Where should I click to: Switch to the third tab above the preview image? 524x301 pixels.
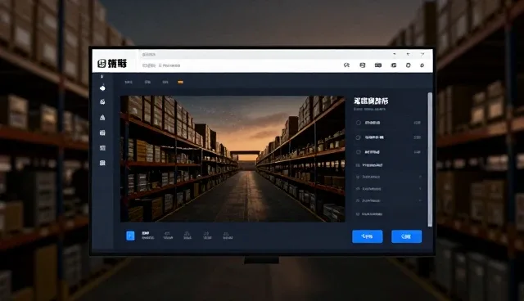point(165,82)
